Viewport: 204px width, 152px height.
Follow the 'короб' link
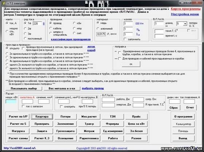coord(91,50)
